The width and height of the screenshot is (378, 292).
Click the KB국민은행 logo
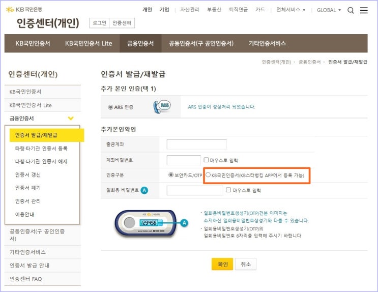point(24,9)
